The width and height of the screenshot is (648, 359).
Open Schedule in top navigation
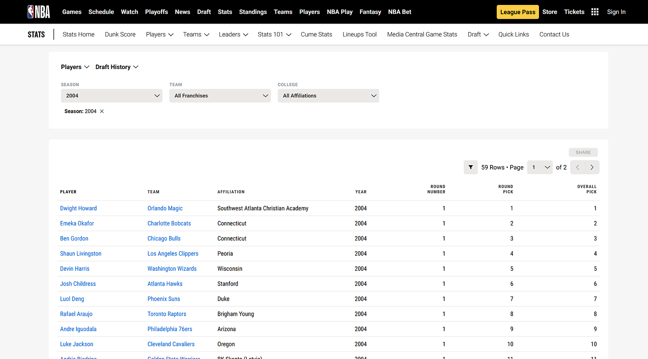pos(101,12)
